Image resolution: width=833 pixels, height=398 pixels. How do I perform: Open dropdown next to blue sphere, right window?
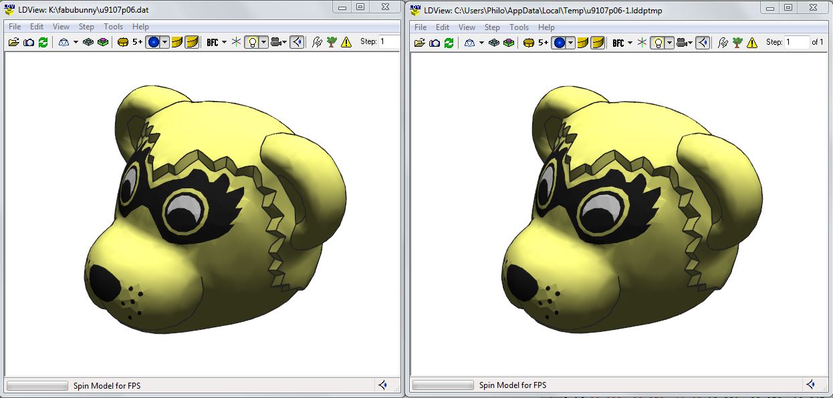(x=570, y=43)
